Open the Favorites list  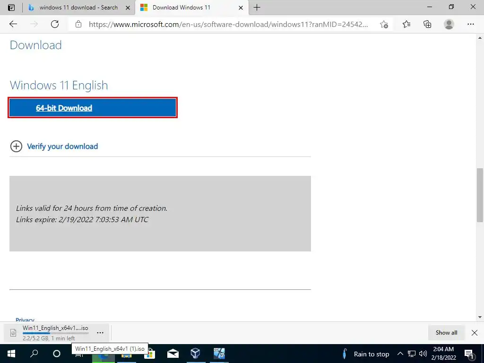click(x=406, y=24)
